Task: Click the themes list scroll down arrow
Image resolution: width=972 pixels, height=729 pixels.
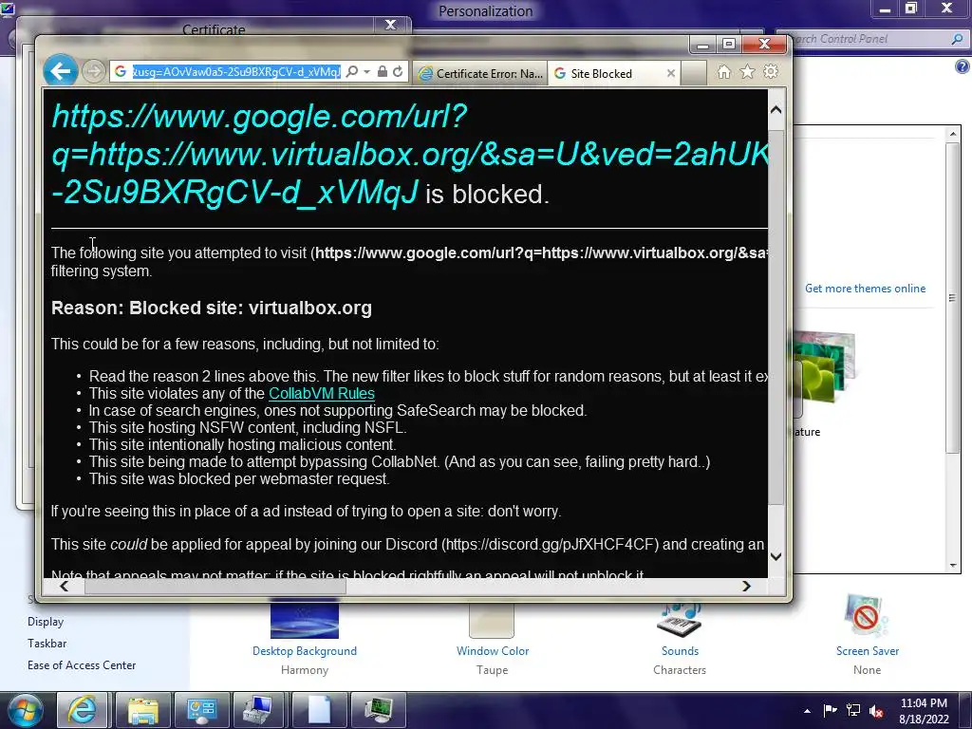Action: (953, 566)
